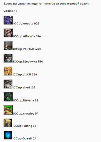Click the undead face avatar for iCCup.Alfons1k
101x142 pixels.
pyautogui.click(x=8, y=33)
